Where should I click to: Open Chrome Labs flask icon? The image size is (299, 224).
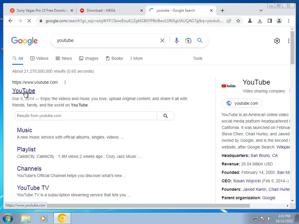click(x=250, y=21)
